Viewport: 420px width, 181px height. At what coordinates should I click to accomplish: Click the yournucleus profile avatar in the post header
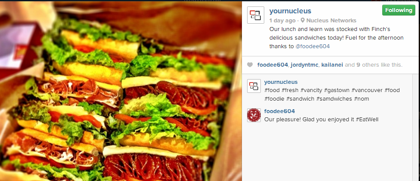tap(256, 15)
